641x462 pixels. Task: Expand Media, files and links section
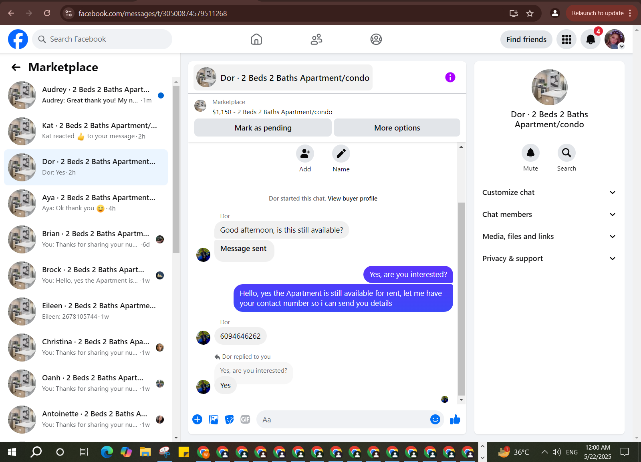tap(549, 237)
